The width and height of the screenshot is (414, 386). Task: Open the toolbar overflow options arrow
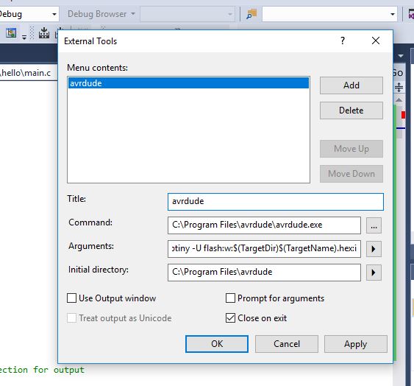[24, 38]
